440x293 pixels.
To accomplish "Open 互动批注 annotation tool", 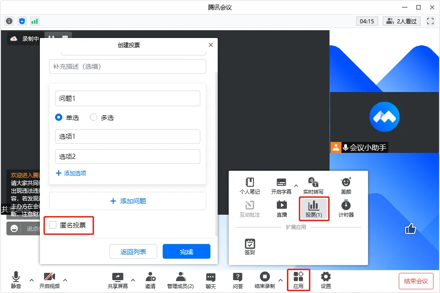I will coord(250,209).
